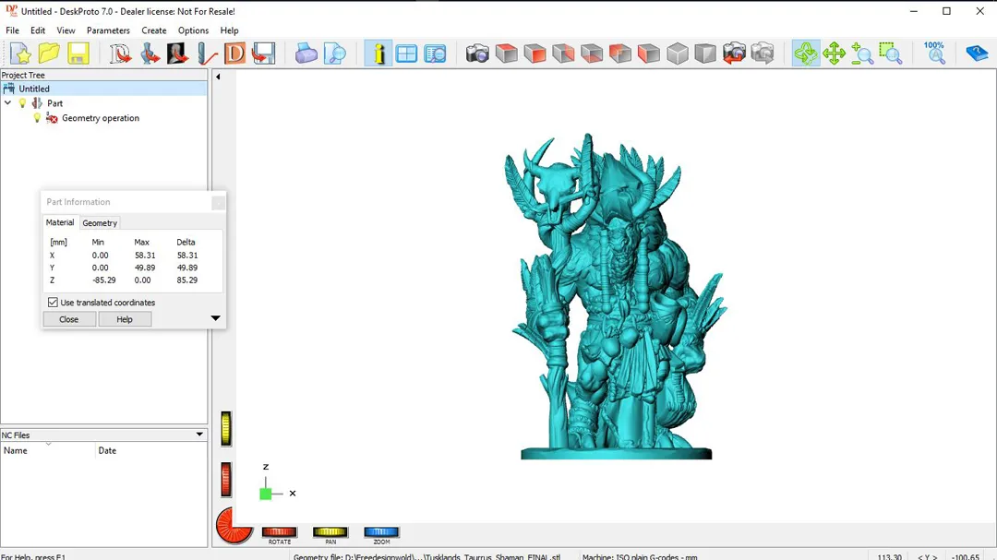Click the cutter-and-red-toolpath toolbar icon

[207, 54]
